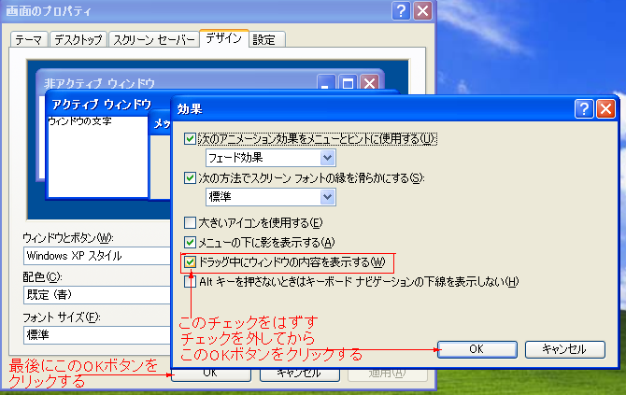This screenshot has height=395, width=626.
Task: Select the スクリーン セーバー tab
Action: coord(153,40)
